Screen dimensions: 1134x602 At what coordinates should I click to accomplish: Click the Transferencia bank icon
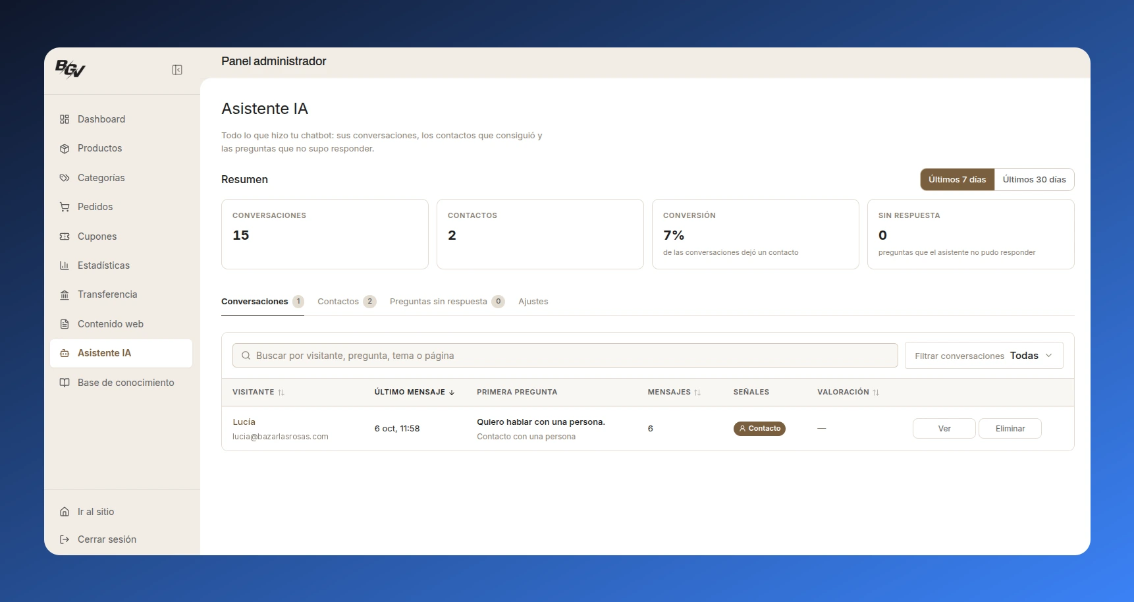pos(65,294)
